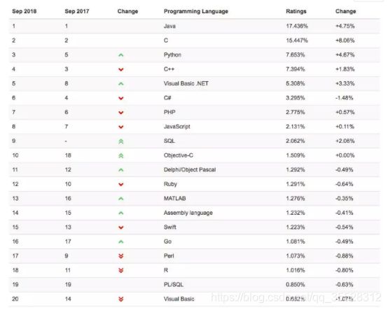Select the Java language name

tap(169, 26)
